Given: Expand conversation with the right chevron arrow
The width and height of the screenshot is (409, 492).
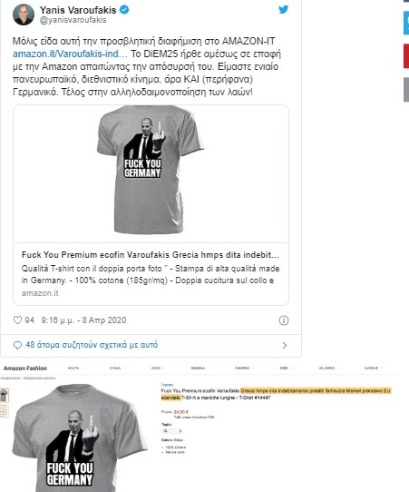Looking at the screenshot, I should pos(284,346).
